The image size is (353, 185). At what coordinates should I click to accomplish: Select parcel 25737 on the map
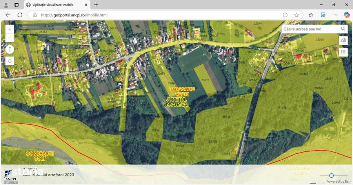click(155, 130)
